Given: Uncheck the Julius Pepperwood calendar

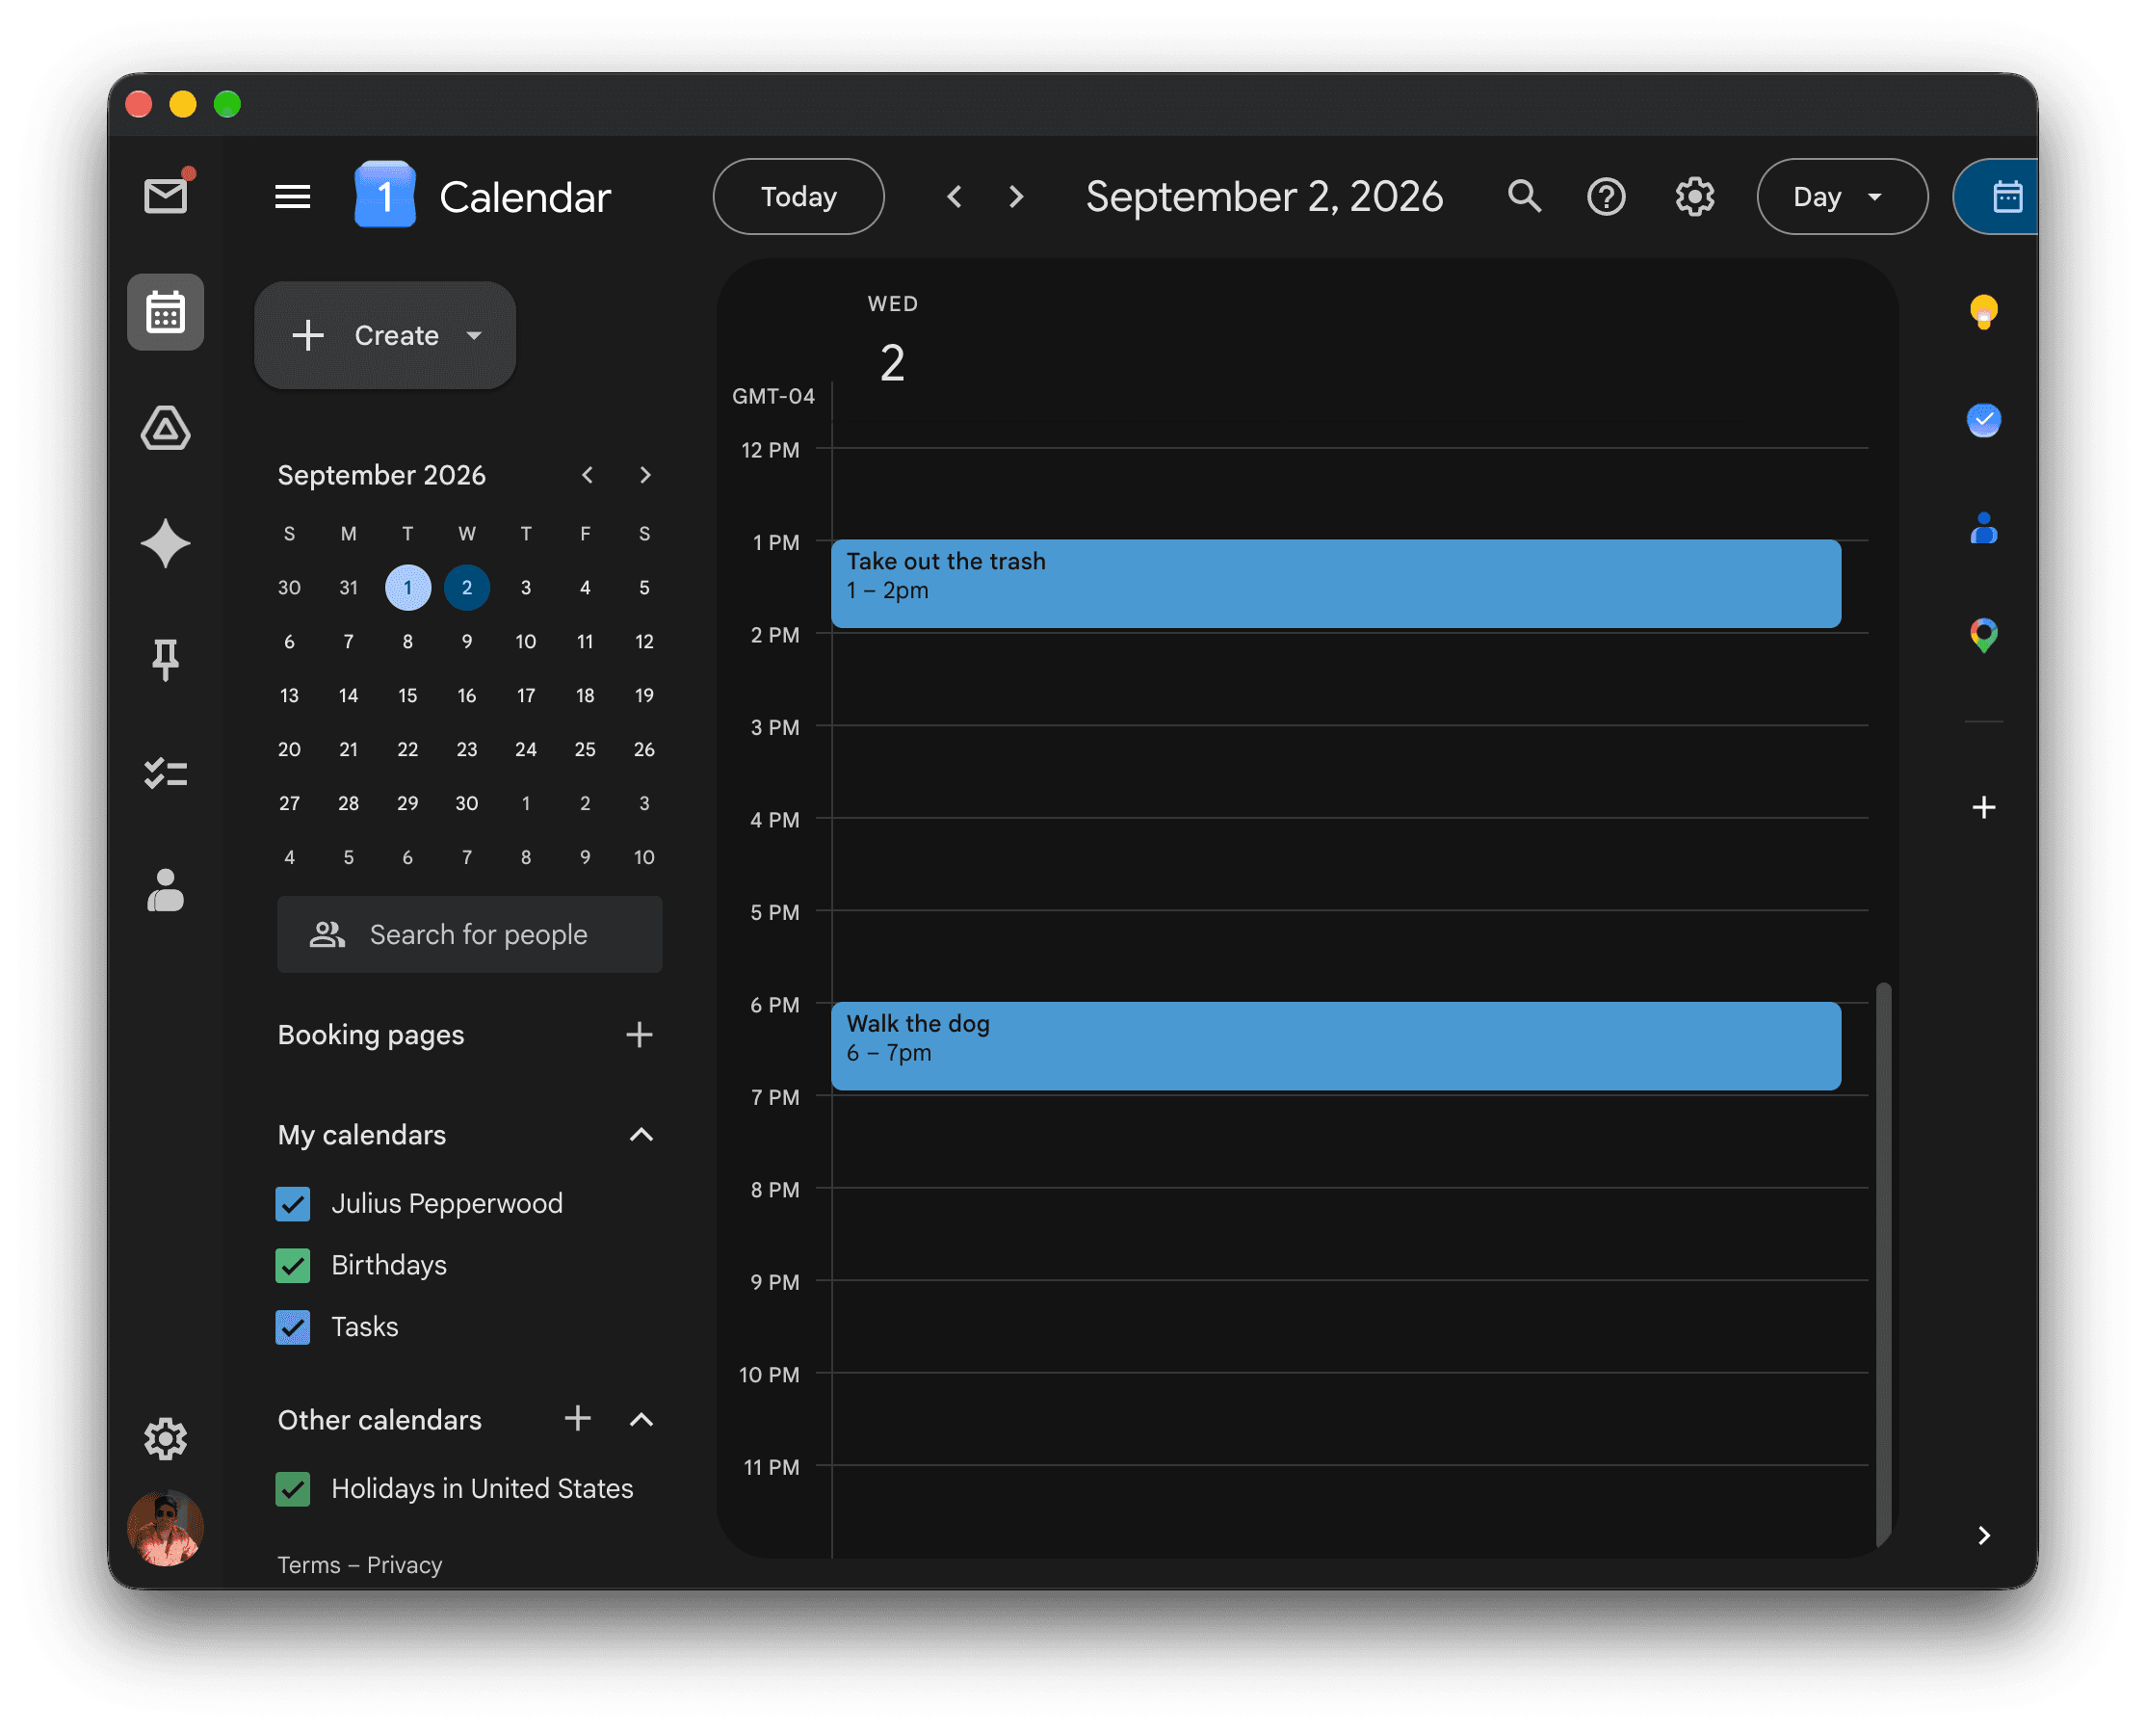Looking at the screenshot, I should (x=294, y=1204).
